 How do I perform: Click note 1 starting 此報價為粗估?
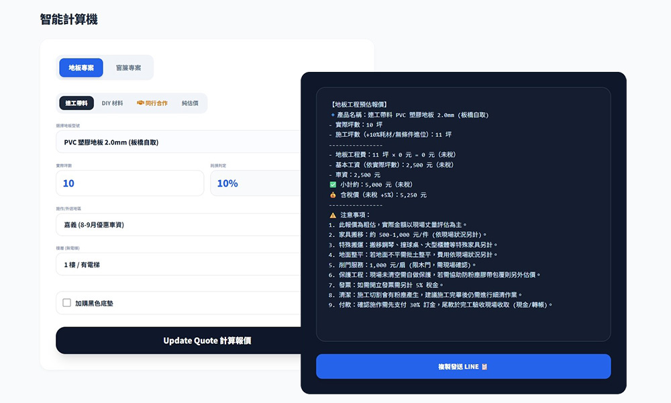pos(398,225)
